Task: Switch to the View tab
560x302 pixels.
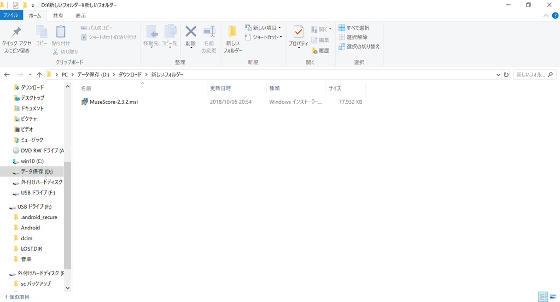Action: (80, 16)
